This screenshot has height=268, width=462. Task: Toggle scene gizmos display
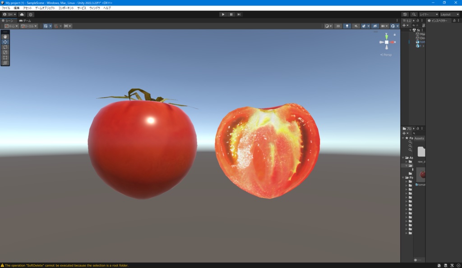(393, 26)
